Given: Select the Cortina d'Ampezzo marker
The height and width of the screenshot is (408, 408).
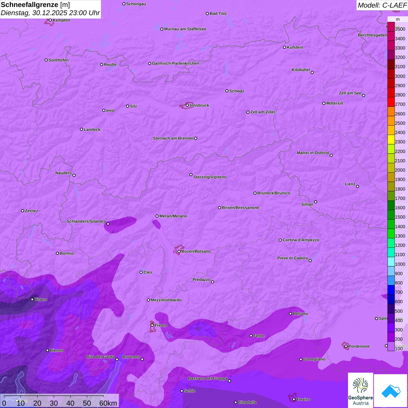Looking at the screenshot, I should tap(280, 240).
